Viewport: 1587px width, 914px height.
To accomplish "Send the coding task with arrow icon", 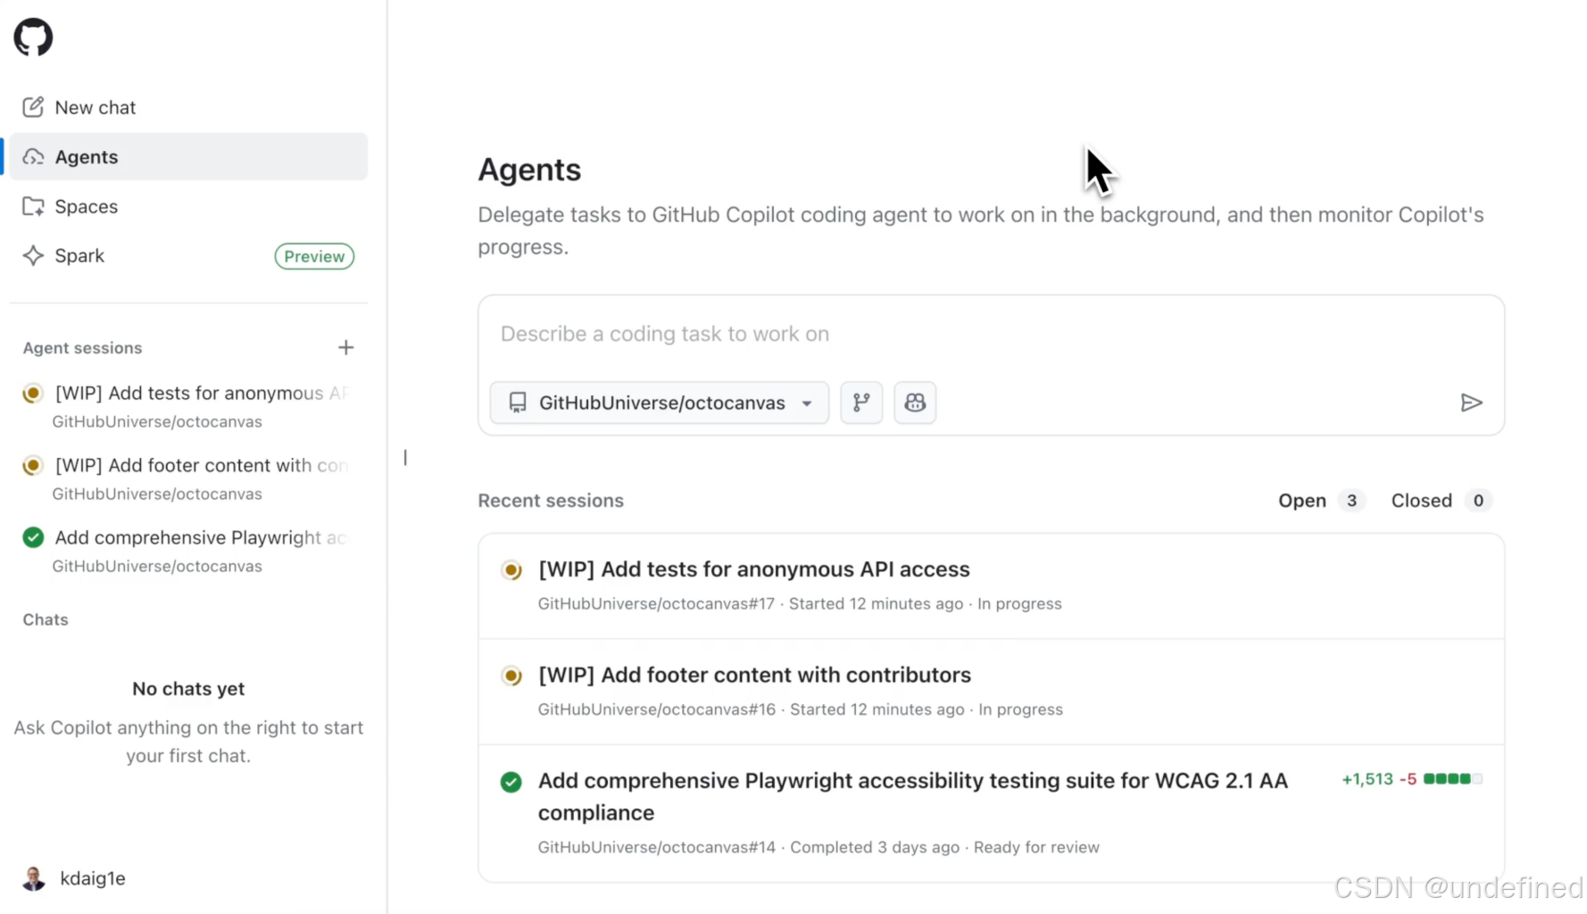I will (1471, 403).
